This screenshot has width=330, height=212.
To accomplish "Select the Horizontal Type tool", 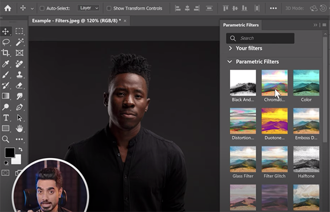I will click(x=5, y=118).
